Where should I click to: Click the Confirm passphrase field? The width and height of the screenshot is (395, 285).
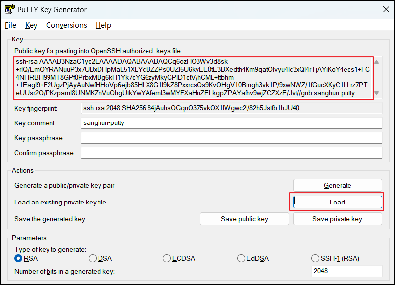point(232,153)
